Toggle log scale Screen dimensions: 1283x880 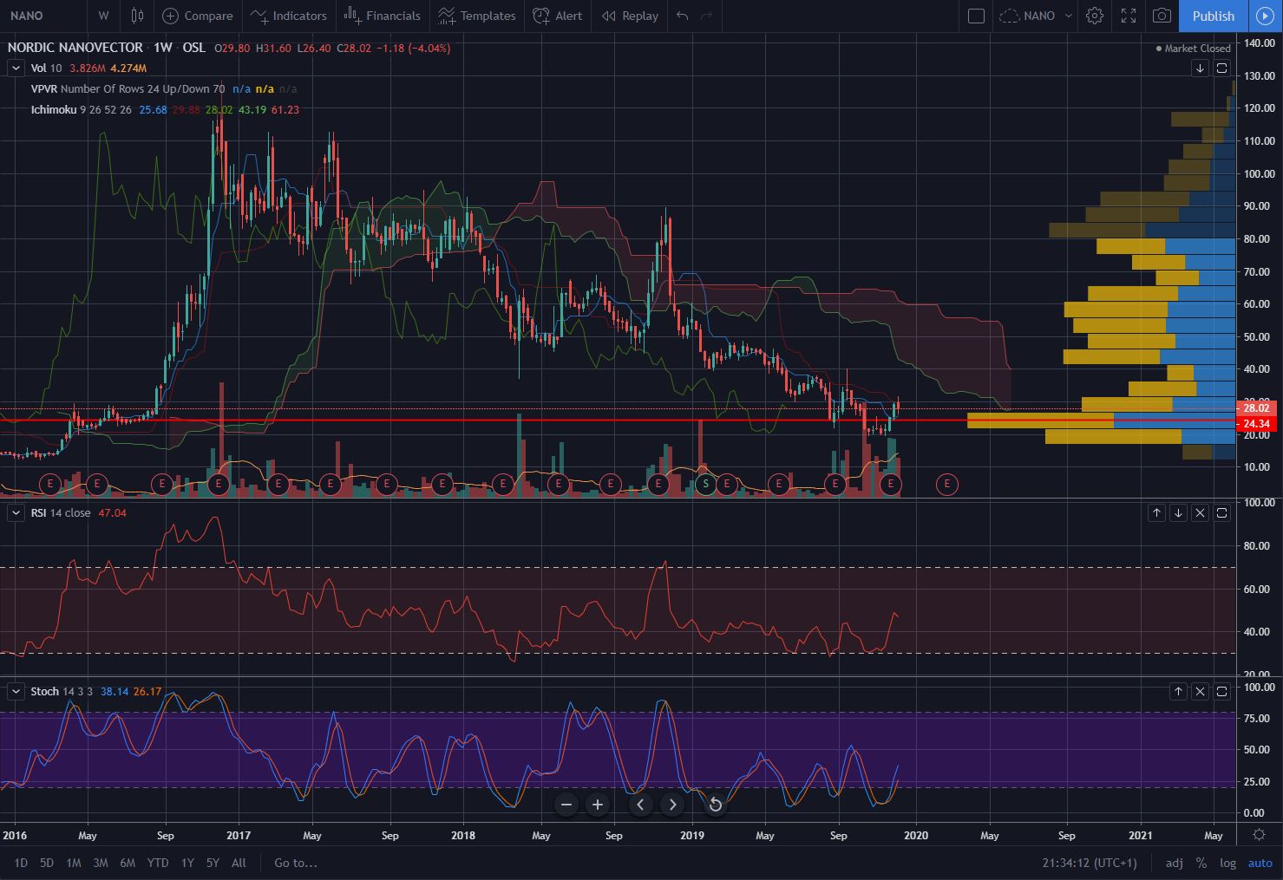tap(1227, 863)
